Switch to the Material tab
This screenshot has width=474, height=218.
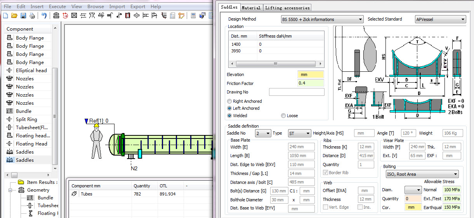[251, 8]
